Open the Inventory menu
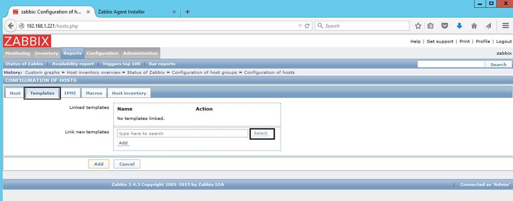The width and height of the screenshot is (513, 201). (47, 53)
